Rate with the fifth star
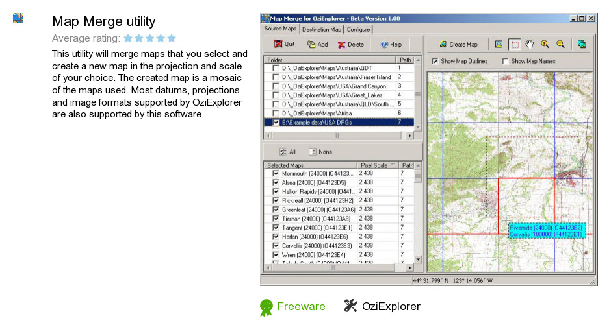This screenshot has height=336, width=611. pos(172,38)
